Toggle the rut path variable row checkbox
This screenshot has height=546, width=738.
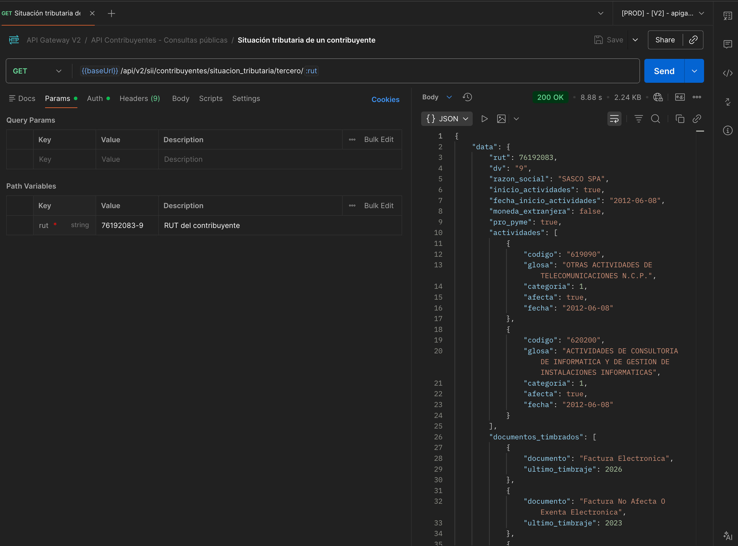point(20,226)
